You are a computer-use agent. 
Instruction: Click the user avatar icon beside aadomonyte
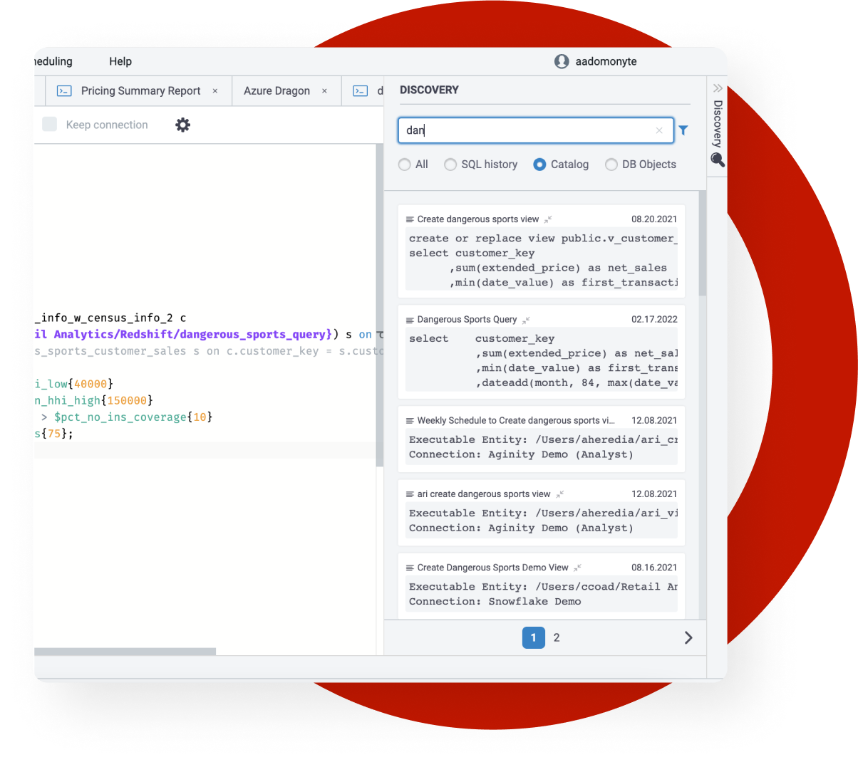tap(562, 61)
